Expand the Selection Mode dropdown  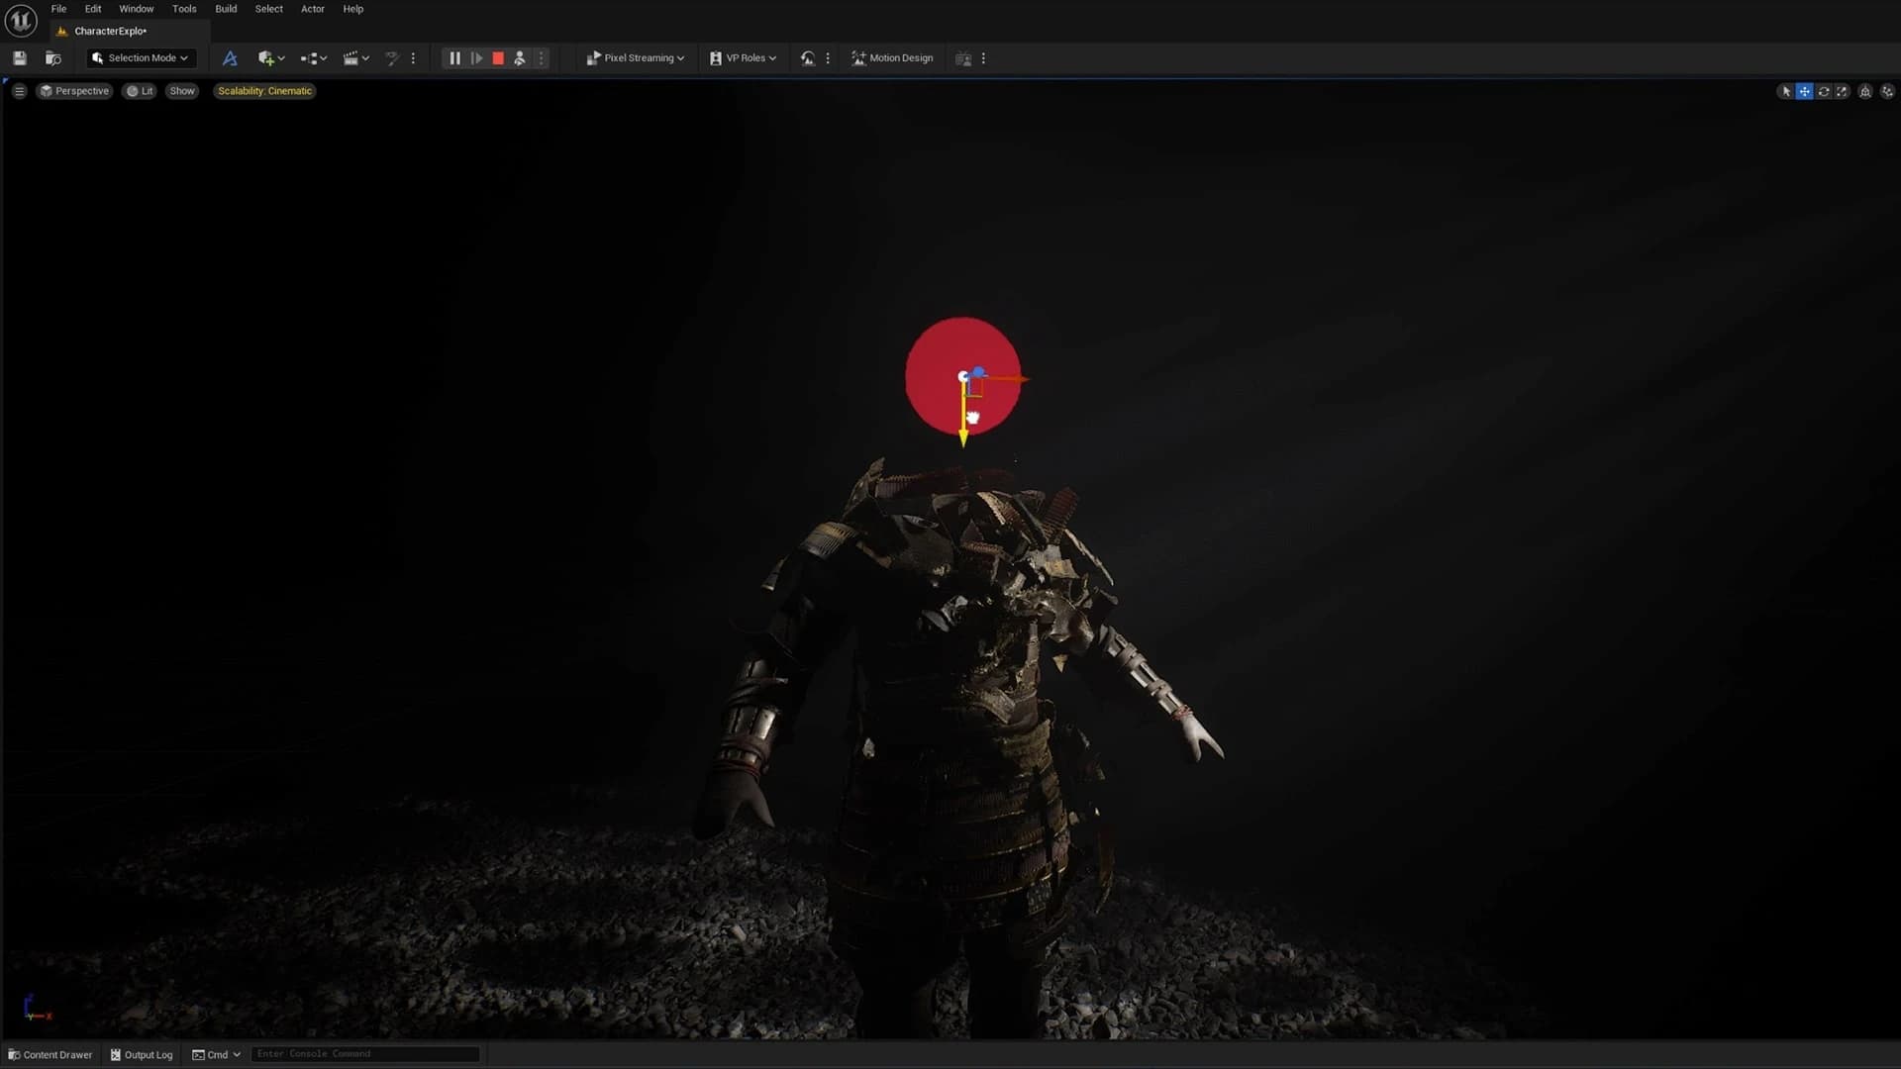point(141,57)
